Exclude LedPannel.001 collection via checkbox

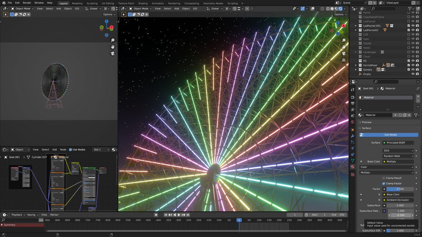pos(408,26)
